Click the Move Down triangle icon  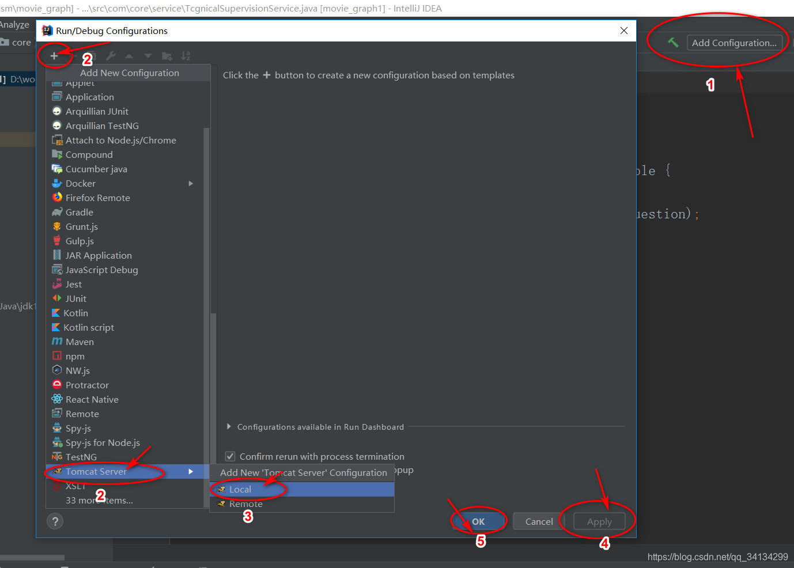coord(148,56)
